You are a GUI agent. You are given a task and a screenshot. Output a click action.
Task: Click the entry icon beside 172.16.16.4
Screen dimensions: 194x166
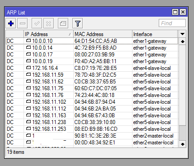tap(28, 68)
